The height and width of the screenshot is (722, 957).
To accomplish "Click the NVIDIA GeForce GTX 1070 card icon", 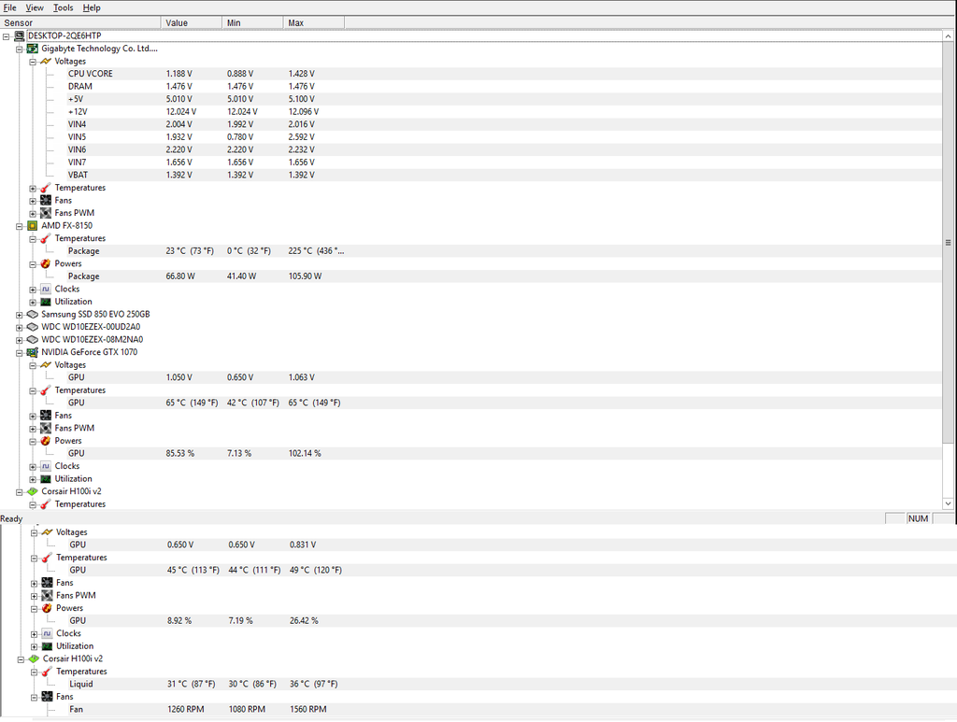I will 33,352.
